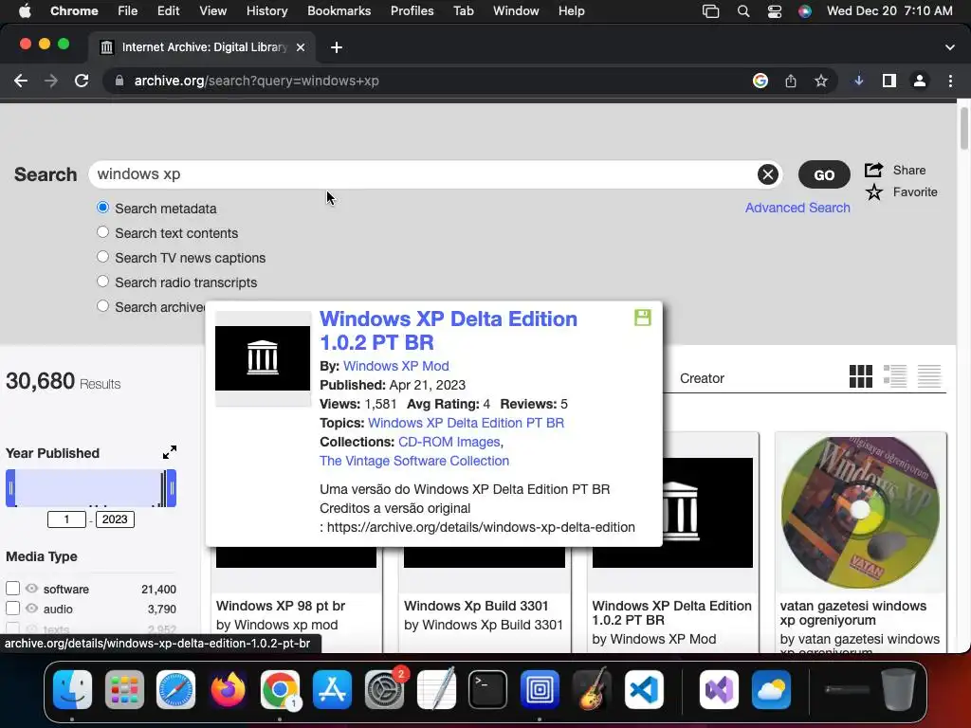
Task: Click the windows xp search input
Action: coord(424,174)
